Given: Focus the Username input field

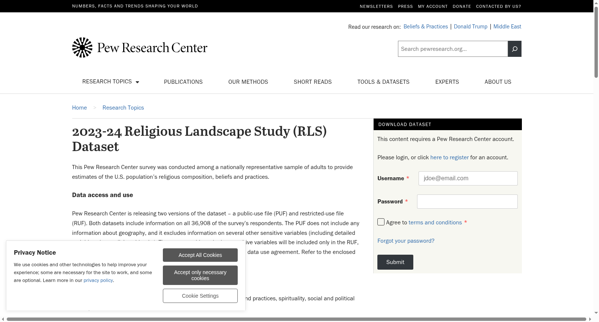Looking at the screenshot, I should (x=468, y=178).
